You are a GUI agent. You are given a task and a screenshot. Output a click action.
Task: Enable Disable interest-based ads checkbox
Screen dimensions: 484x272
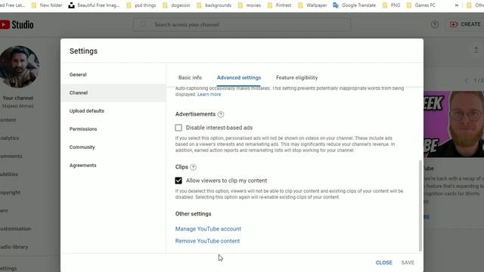click(178, 128)
